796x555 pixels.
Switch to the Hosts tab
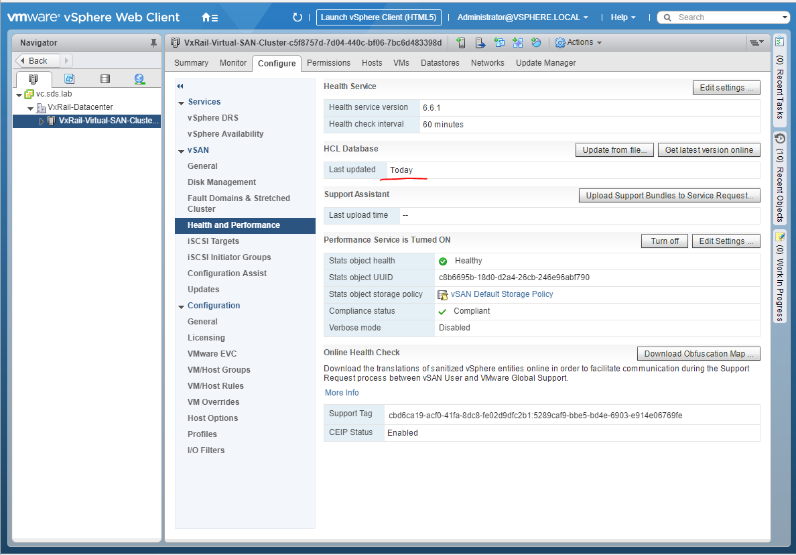coord(372,63)
